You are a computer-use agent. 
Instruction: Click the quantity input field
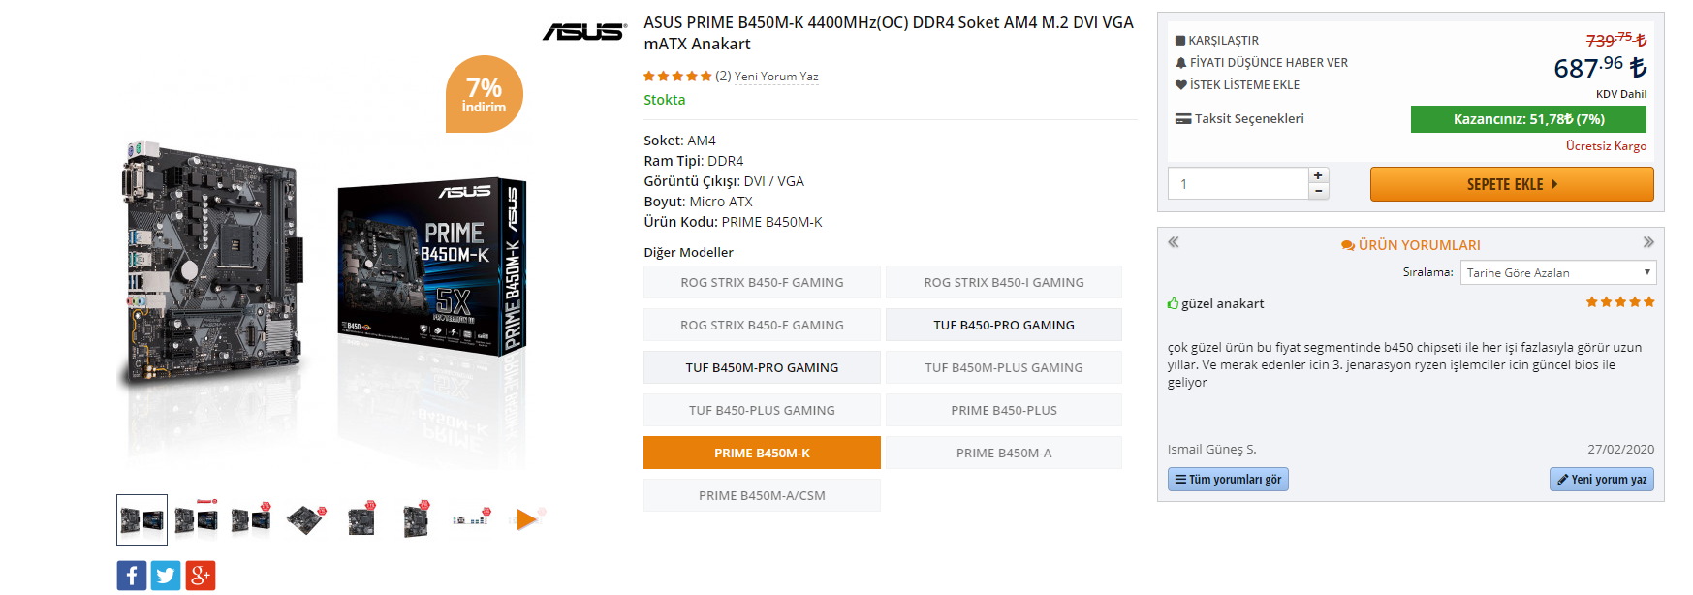(1238, 183)
